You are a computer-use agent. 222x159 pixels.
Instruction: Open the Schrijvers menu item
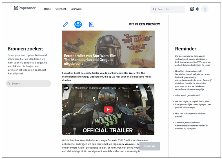[x=76, y=9]
